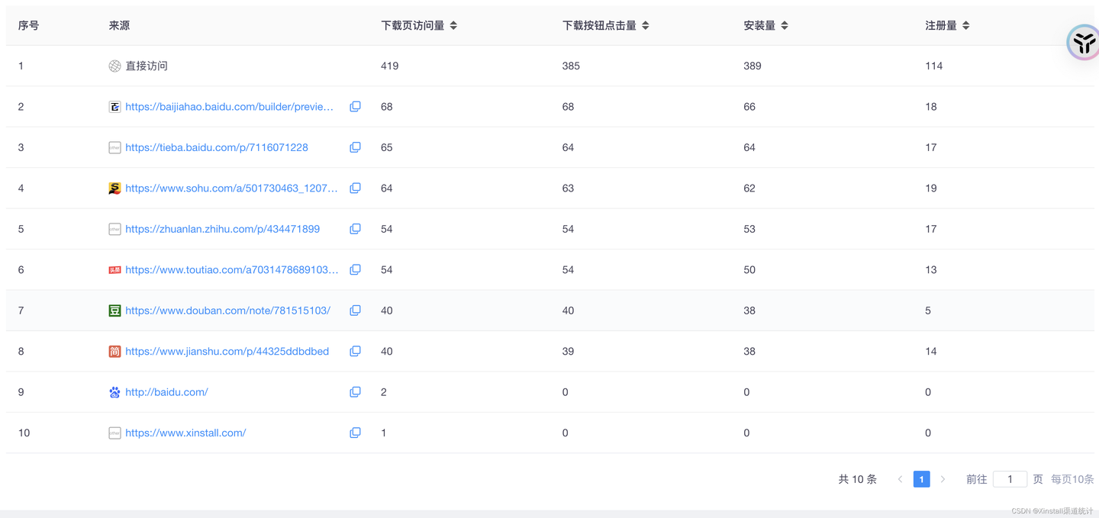1099x518 pixels.
Task: Sort table by 下载页访问量 column
Action: pos(453,24)
